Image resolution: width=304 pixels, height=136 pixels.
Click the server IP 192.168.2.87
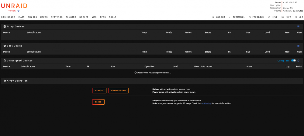click(x=291, y=2)
